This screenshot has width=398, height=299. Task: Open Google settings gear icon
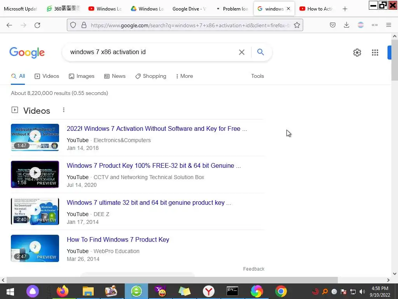[357, 53]
